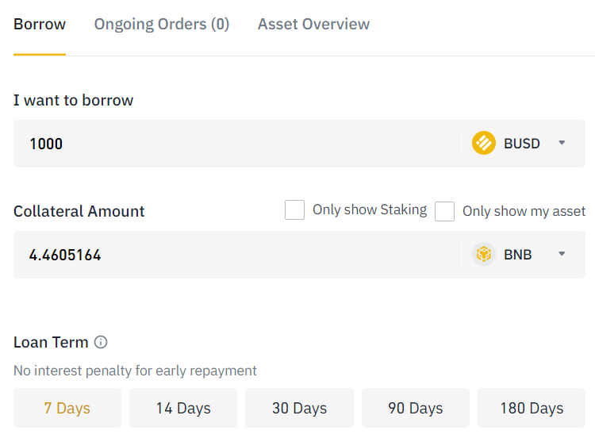Pick the 30 Days loan term
The width and height of the screenshot is (595, 442).
pyautogui.click(x=299, y=409)
